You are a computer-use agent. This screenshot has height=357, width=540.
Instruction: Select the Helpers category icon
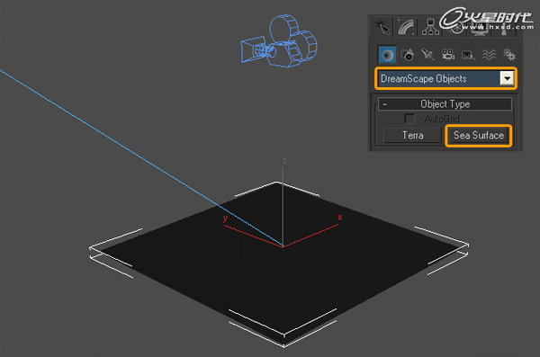click(x=468, y=55)
